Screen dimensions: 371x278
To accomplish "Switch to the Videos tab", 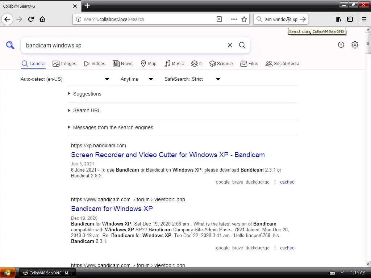I will tap(95, 64).
